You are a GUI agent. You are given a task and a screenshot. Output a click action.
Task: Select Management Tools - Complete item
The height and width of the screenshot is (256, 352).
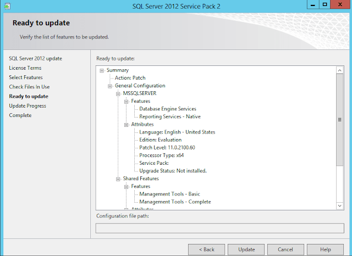[175, 202]
